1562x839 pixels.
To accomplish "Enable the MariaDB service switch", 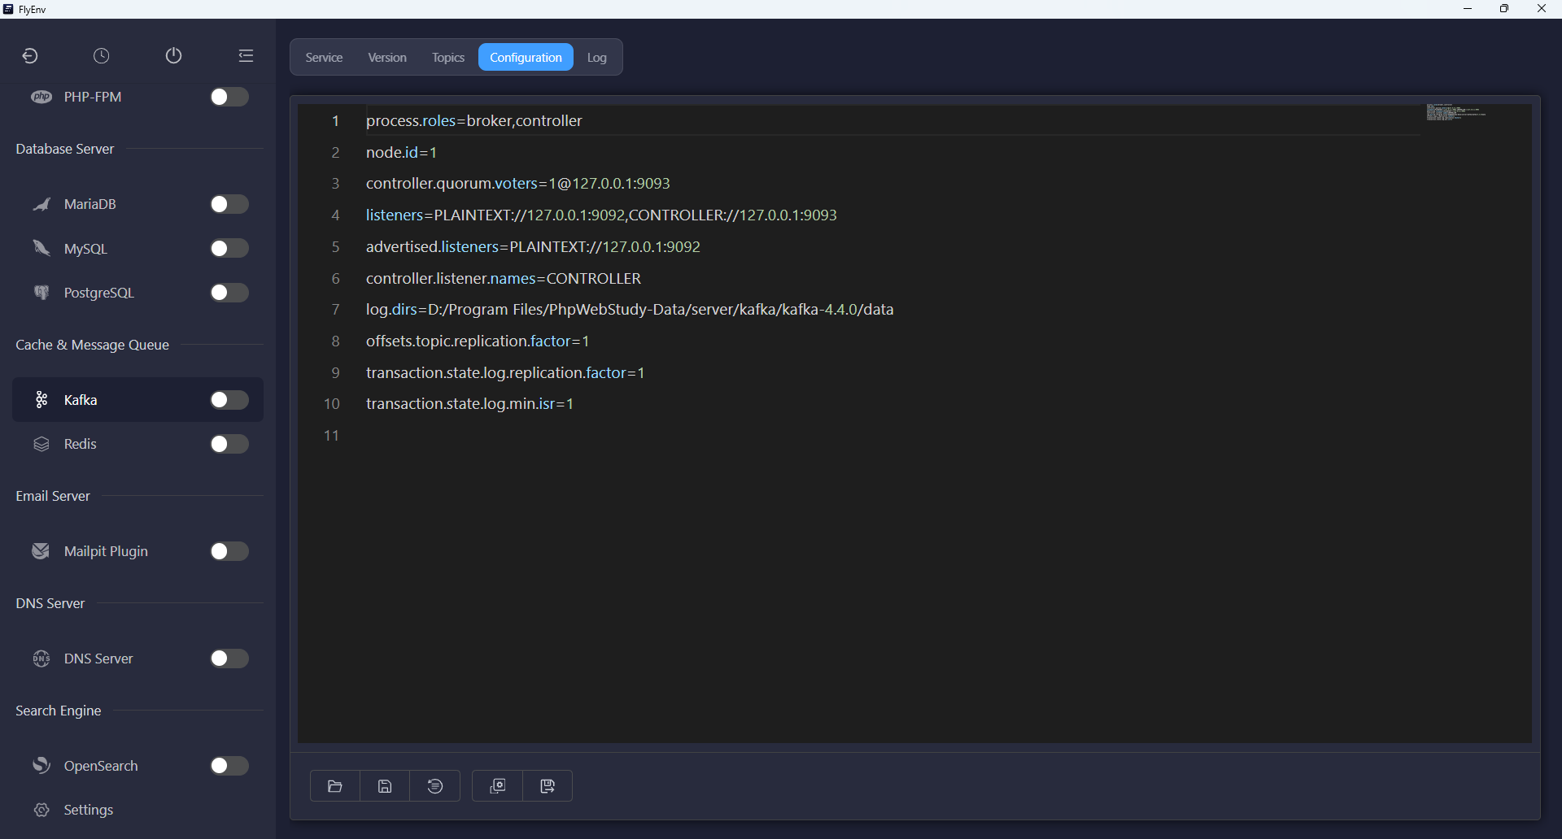I will click(x=229, y=204).
